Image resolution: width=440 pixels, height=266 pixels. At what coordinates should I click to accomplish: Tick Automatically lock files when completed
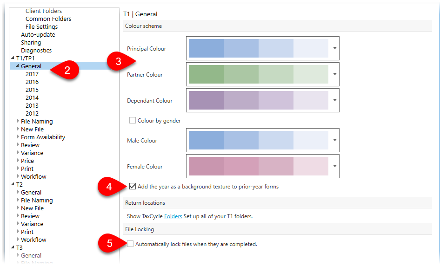130,244
